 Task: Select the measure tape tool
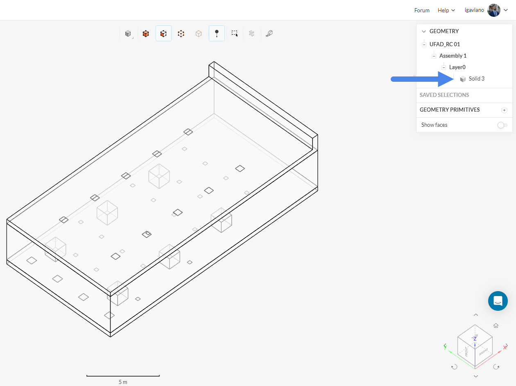269,34
